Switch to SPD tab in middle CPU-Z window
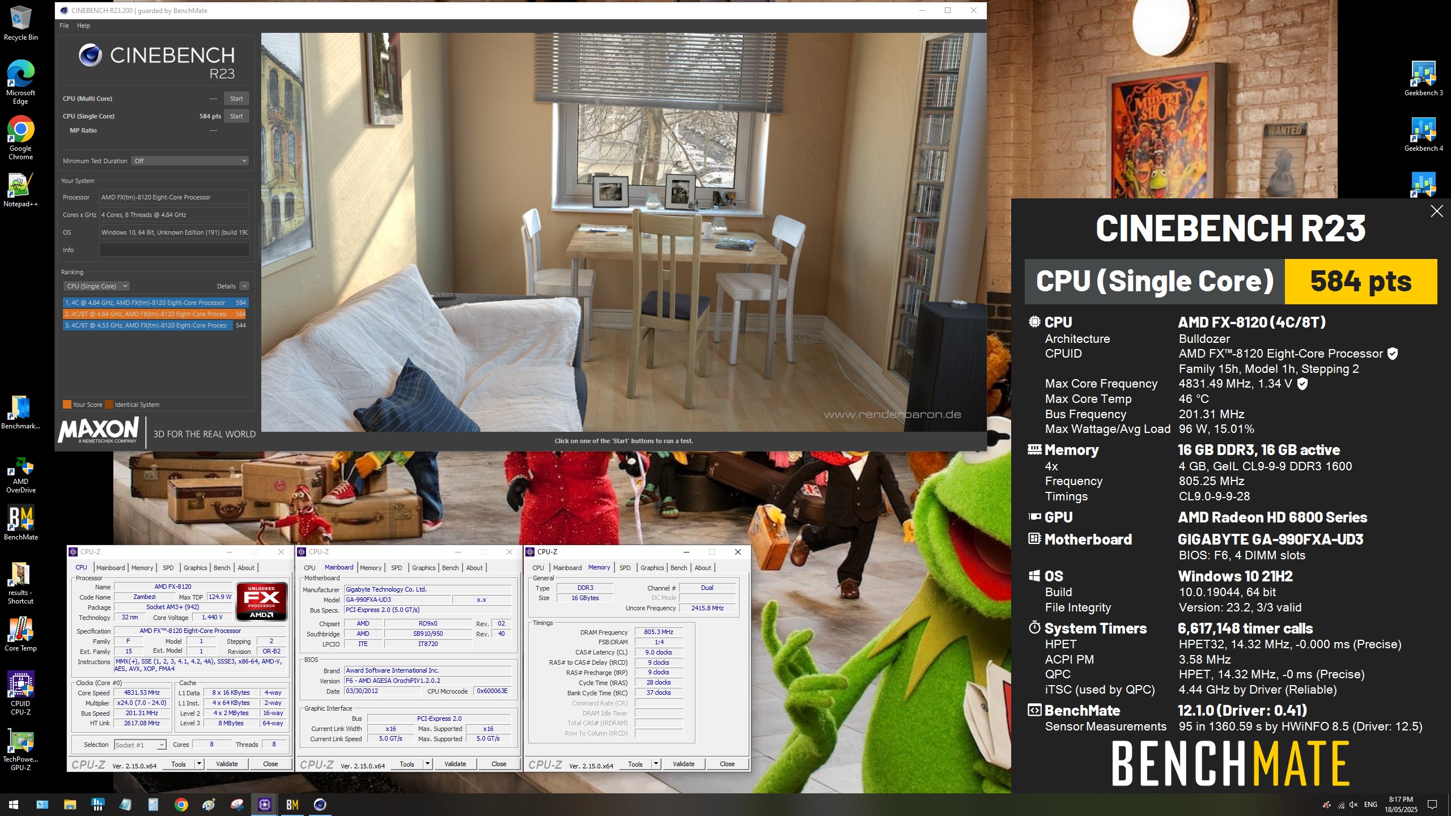1451x816 pixels. coord(396,568)
